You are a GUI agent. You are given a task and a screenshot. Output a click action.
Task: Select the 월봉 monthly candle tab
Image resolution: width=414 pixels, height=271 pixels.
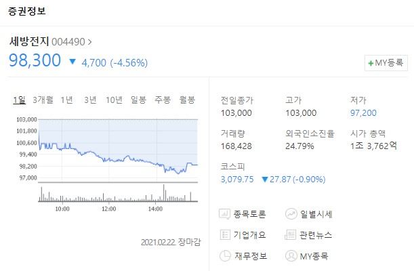pos(187,100)
